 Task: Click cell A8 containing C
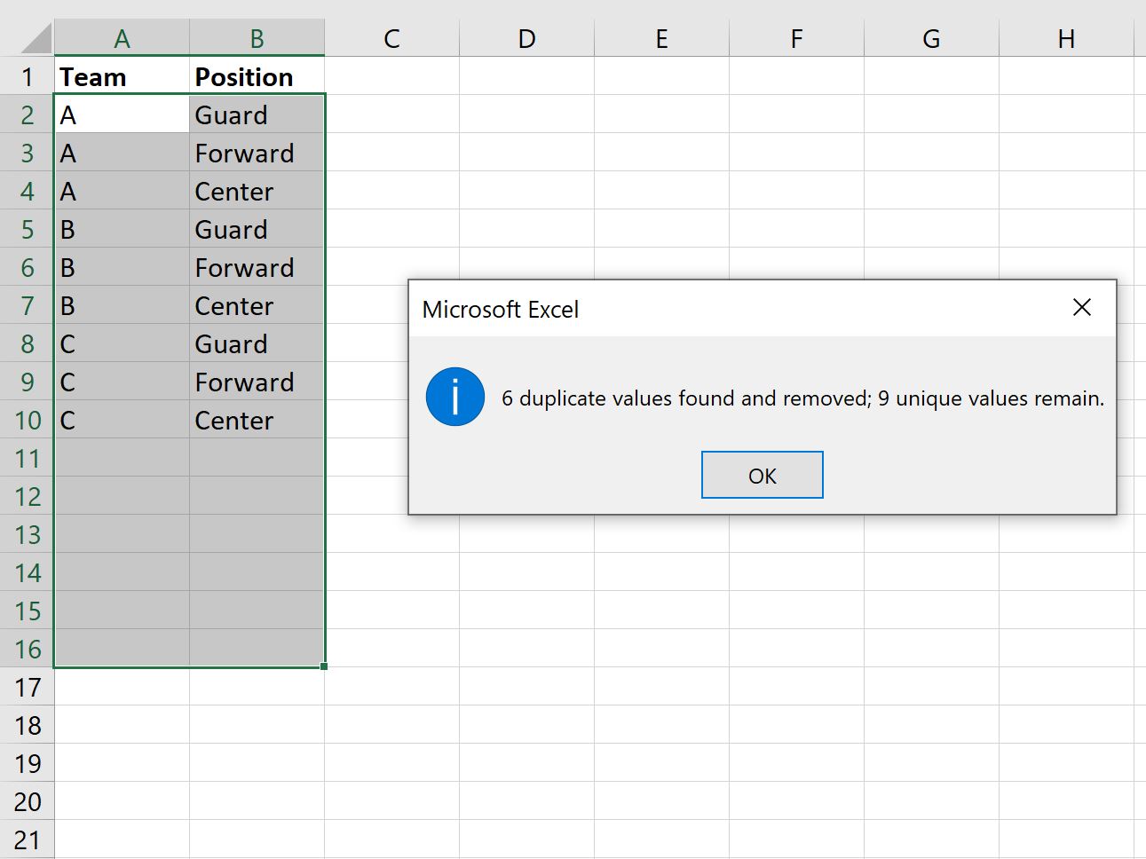122,343
